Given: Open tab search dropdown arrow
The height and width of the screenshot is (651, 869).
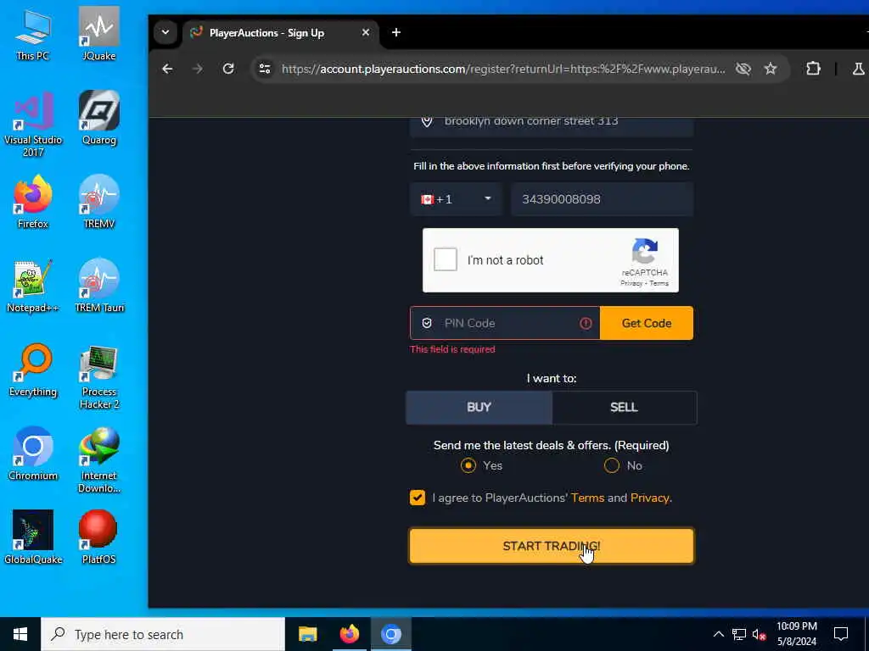Looking at the screenshot, I should pyautogui.click(x=165, y=33).
